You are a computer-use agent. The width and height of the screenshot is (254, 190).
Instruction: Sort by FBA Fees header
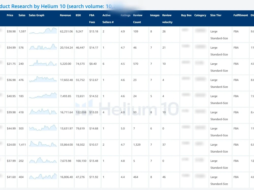coord(92,18)
